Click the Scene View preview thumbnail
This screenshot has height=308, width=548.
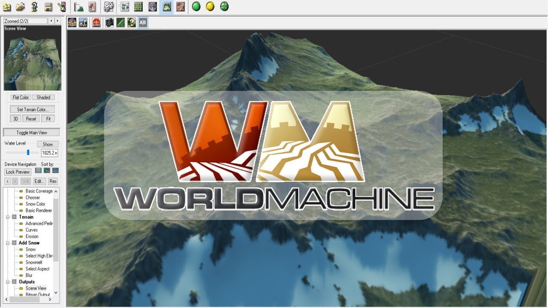pos(33,58)
